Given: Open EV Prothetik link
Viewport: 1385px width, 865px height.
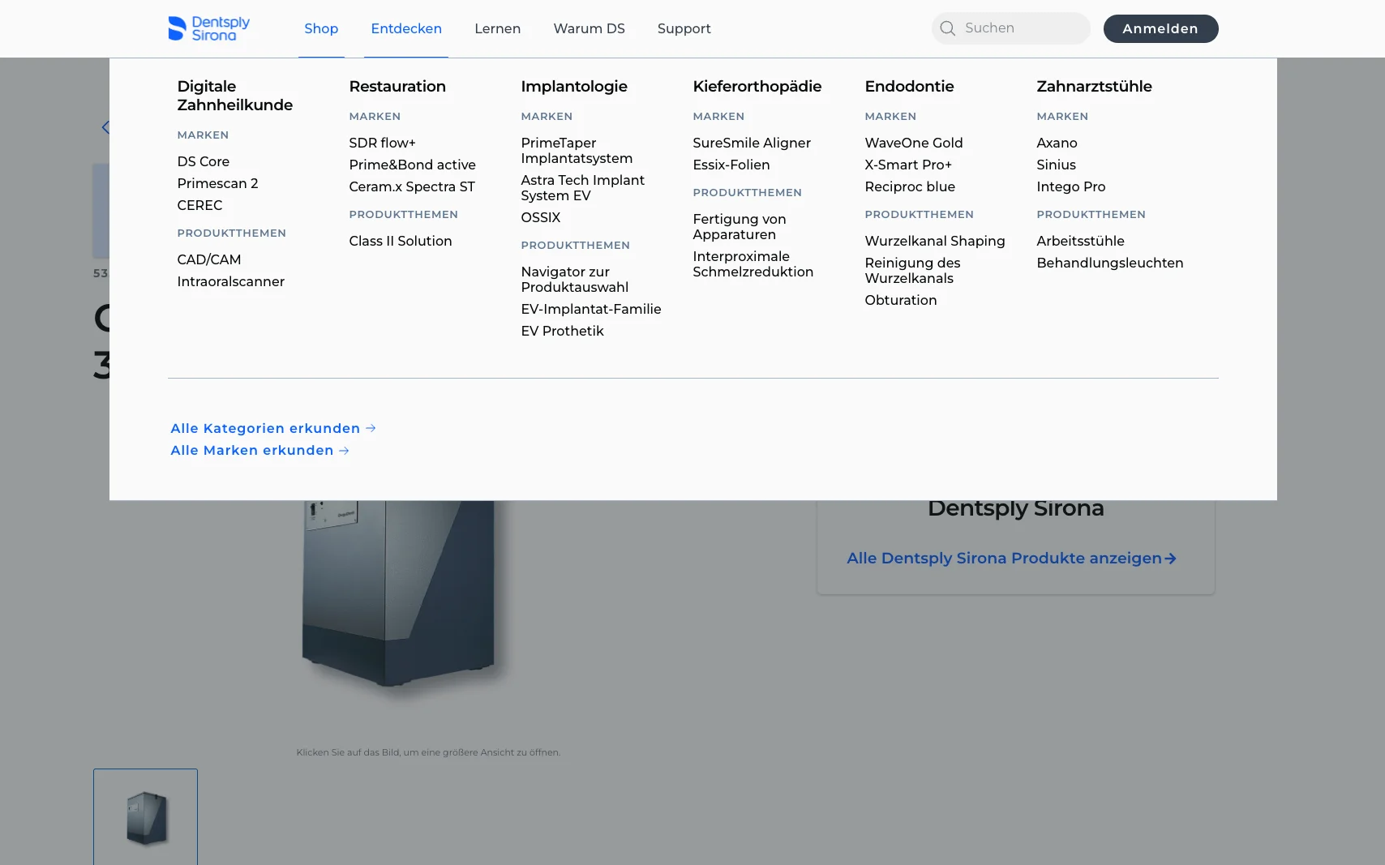Looking at the screenshot, I should [563, 331].
